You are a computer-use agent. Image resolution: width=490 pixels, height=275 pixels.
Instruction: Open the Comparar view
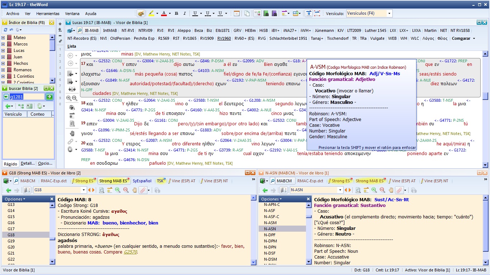coord(461,38)
